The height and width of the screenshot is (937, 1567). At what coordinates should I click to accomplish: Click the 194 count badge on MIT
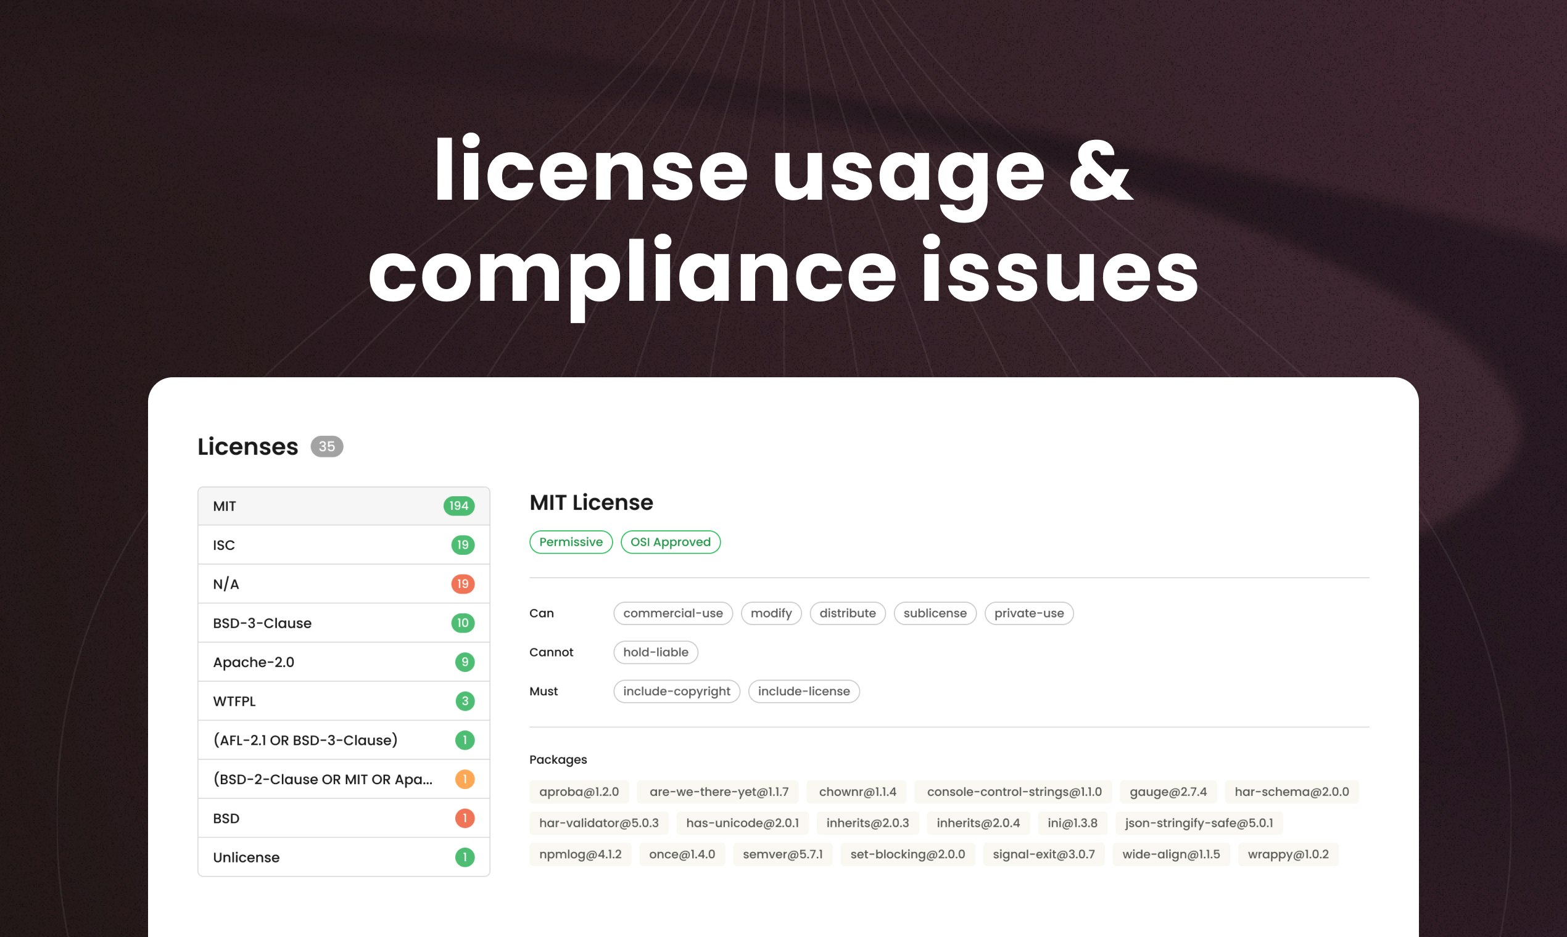point(460,505)
